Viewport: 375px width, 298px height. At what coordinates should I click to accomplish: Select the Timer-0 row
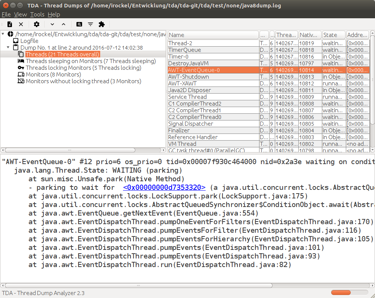(x=268, y=57)
